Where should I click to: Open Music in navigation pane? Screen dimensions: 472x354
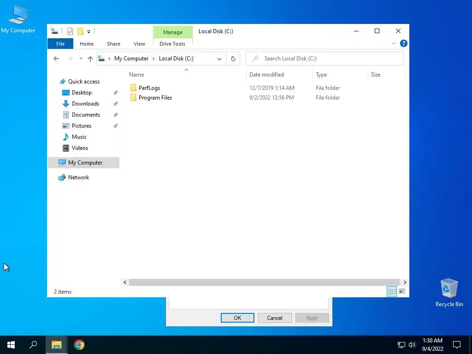tap(79, 136)
